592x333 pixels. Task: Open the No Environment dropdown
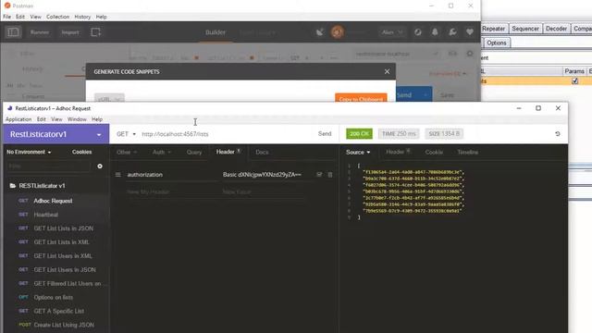coord(29,152)
